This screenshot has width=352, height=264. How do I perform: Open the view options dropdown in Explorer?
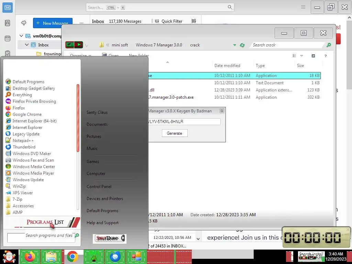[302, 56]
